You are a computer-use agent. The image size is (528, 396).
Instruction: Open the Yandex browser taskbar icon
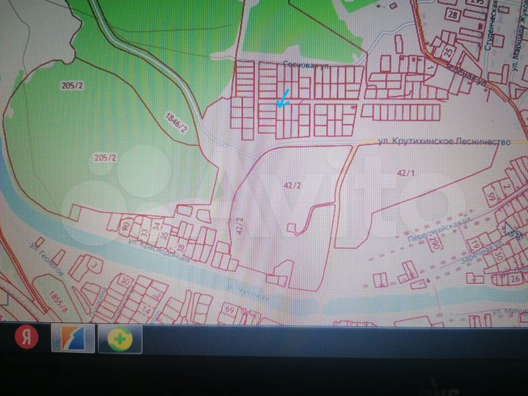(x=27, y=338)
